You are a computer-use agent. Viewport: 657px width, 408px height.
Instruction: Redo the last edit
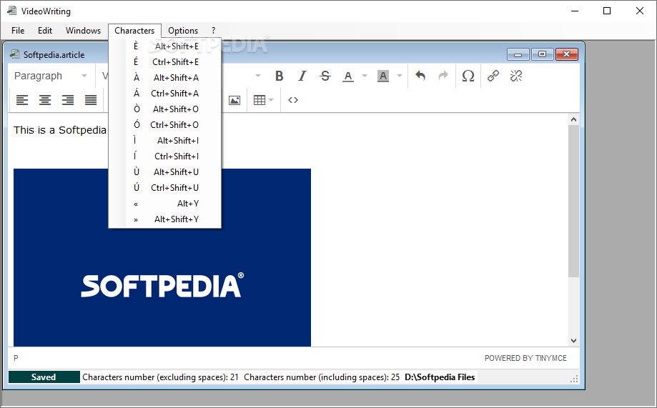443,76
